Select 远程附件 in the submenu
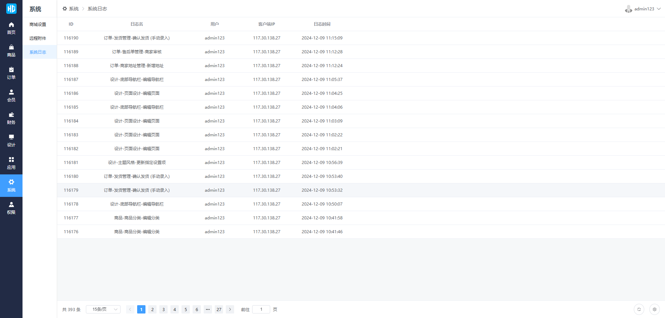 (38, 38)
